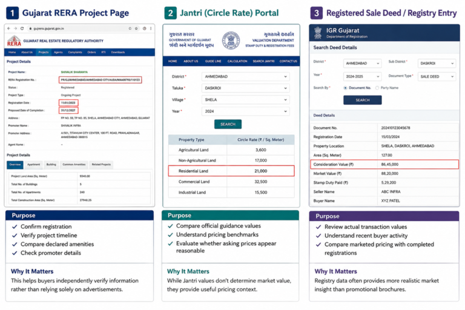
Task: Open the Jantri Year dropdown showing 2024
Action: point(246,111)
